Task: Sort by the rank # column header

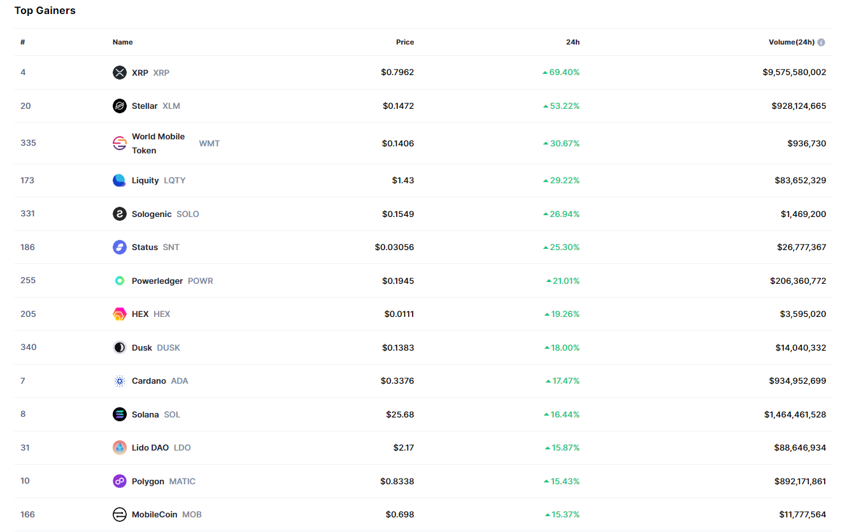Action: click(23, 42)
